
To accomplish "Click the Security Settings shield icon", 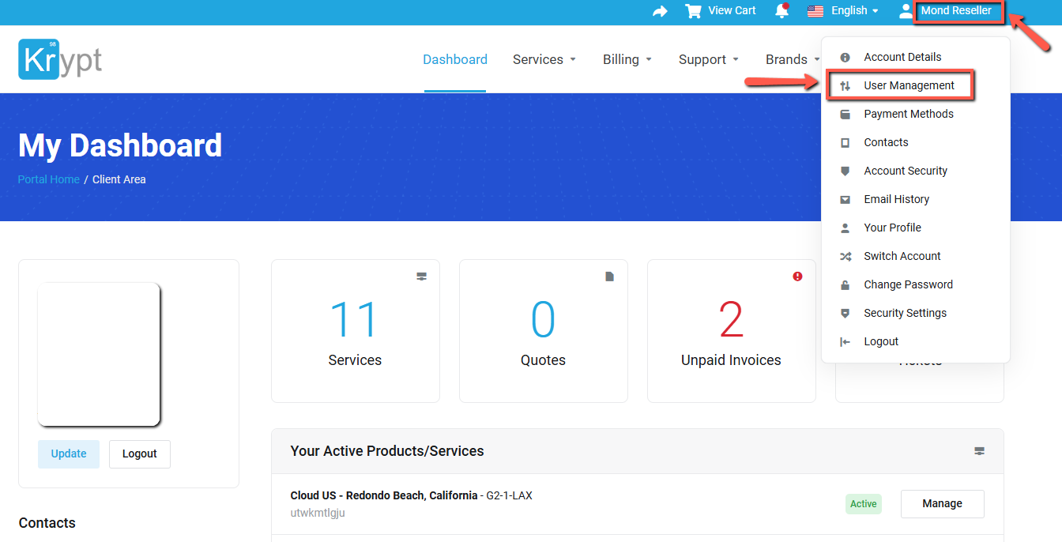I will 845,313.
